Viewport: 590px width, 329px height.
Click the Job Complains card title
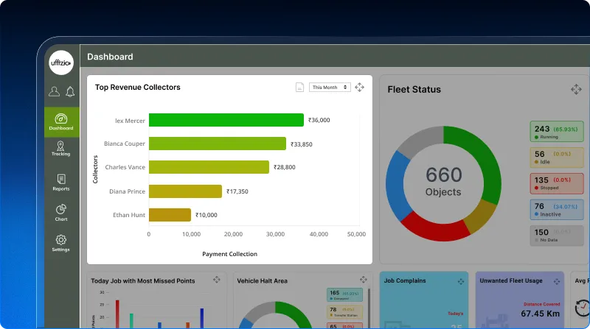pyautogui.click(x=405, y=280)
